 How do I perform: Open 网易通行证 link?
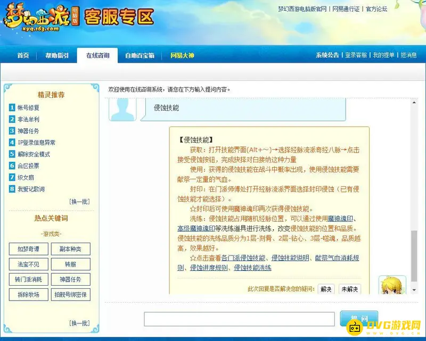click(346, 9)
